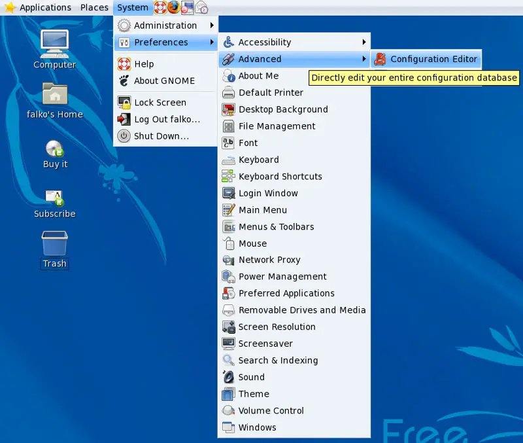523x443 pixels.
Task: Select Screen Resolution
Action: 294,327
